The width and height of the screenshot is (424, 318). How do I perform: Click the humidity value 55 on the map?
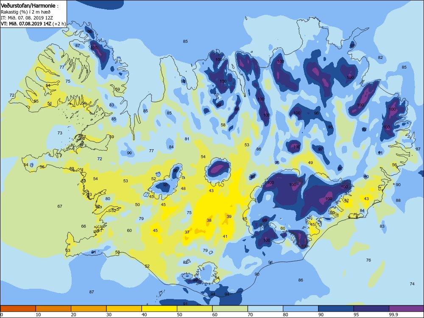[36, 101]
